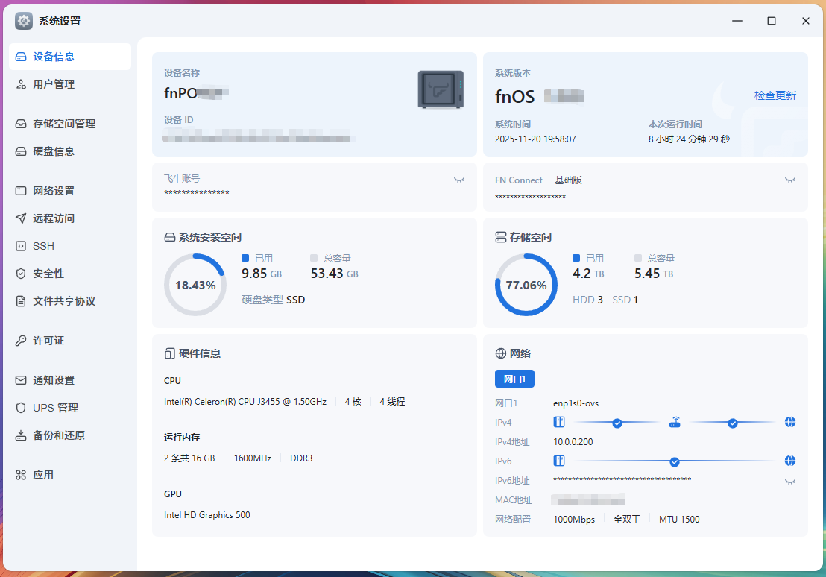
Task: Click the 通知设置 envelope icon
Action: 21,380
